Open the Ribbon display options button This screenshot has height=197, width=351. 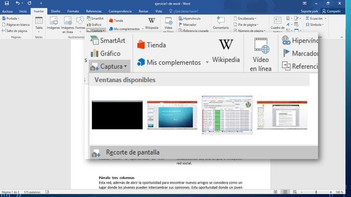(x=305, y=3)
